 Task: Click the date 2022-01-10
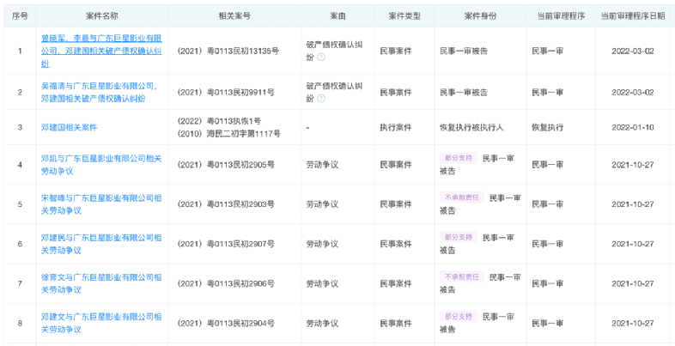[632, 127]
